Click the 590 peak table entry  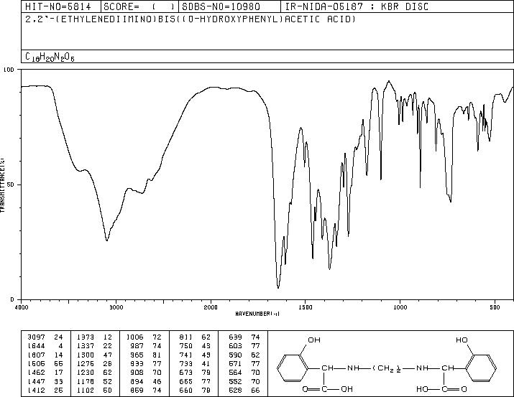(244, 355)
